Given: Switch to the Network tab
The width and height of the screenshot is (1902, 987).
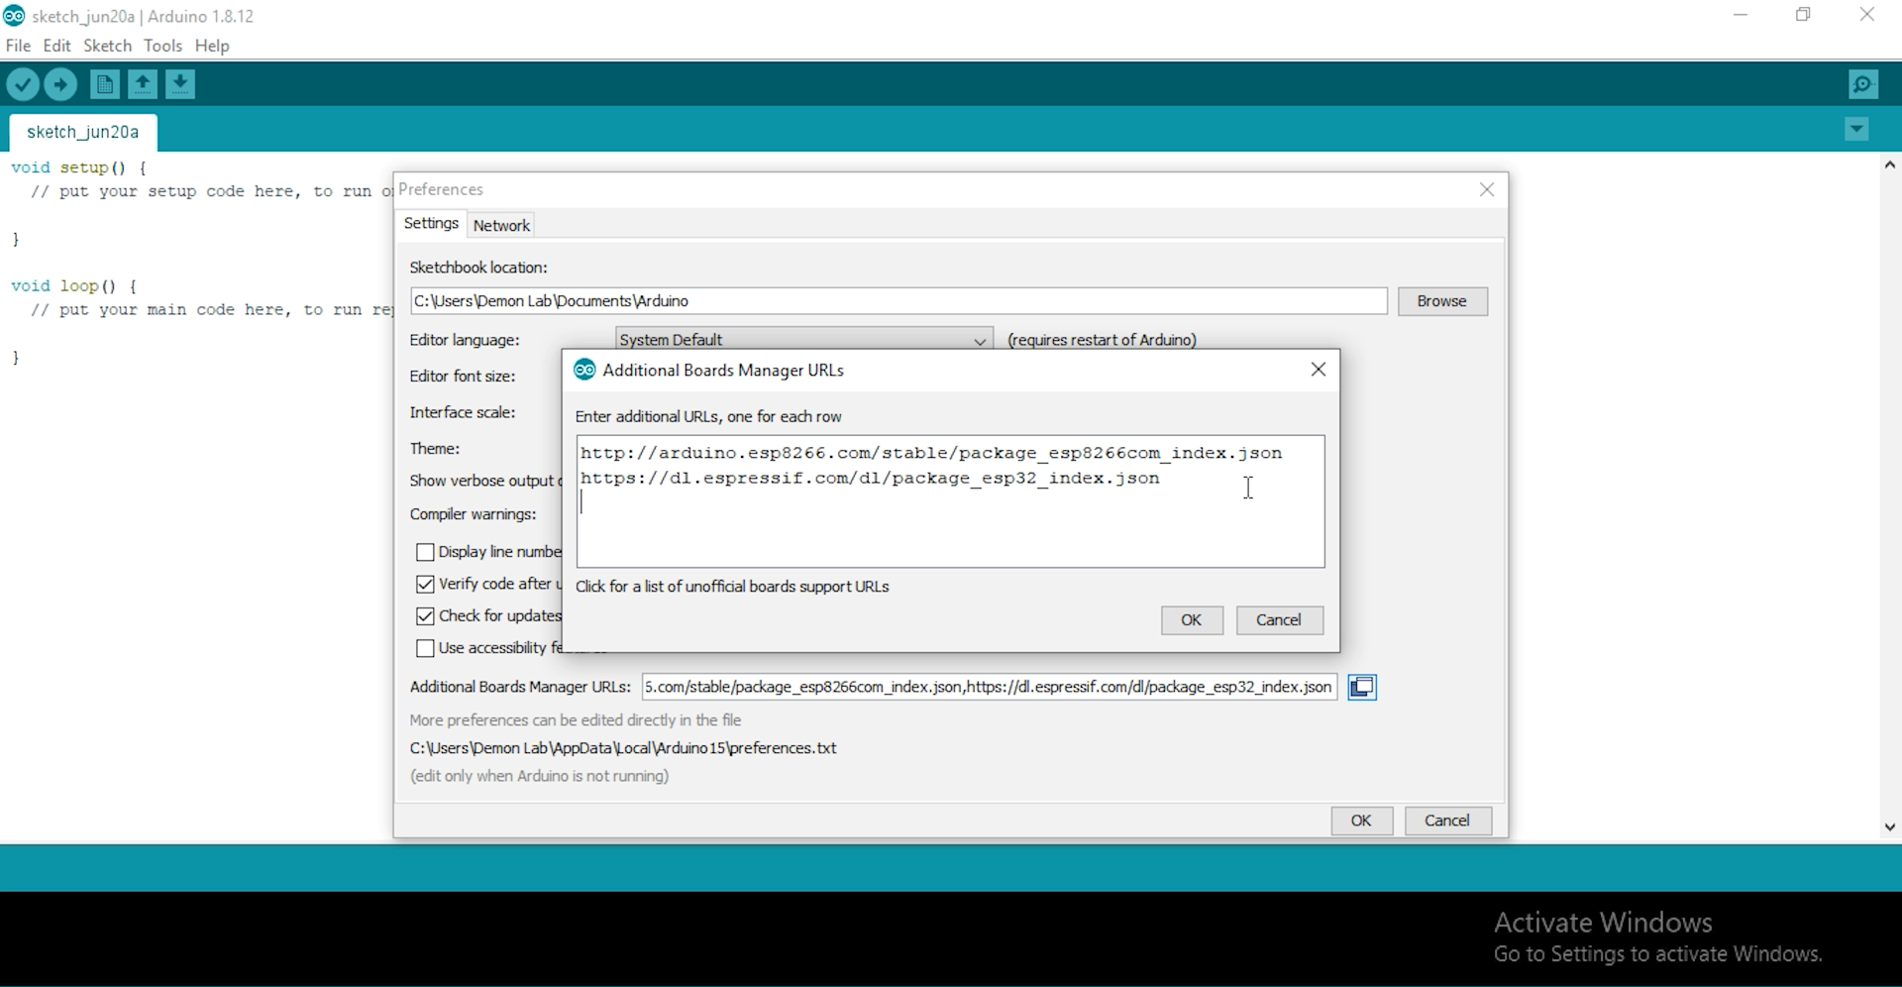Looking at the screenshot, I should click(501, 225).
